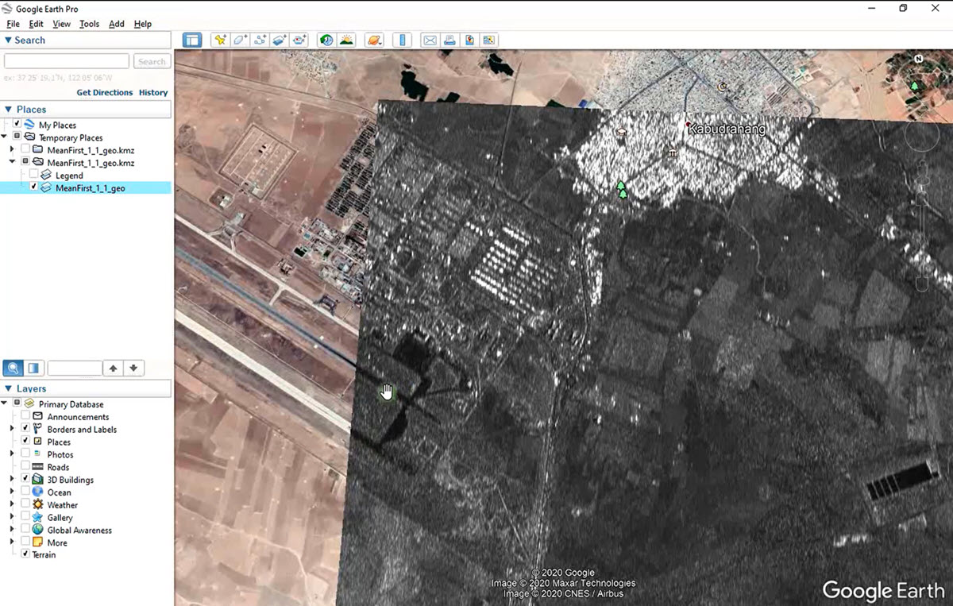Open the Tools menu
The height and width of the screenshot is (606, 953).
pyautogui.click(x=89, y=24)
